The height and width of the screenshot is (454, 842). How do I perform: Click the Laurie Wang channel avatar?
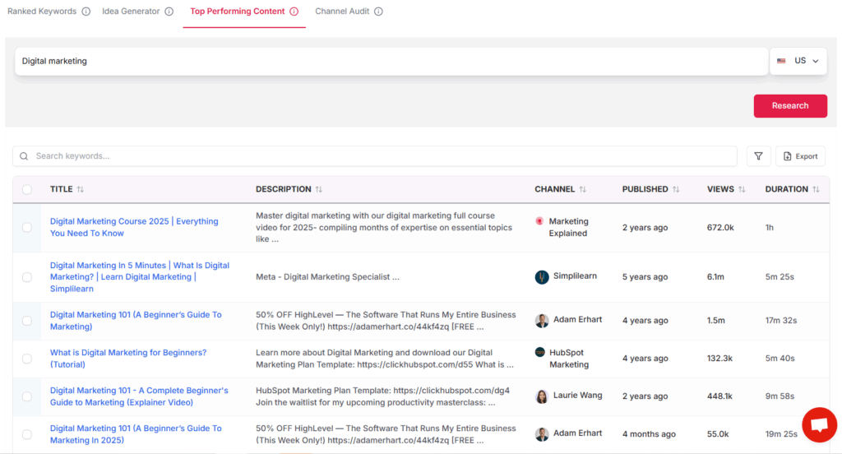click(x=542, y=396)
